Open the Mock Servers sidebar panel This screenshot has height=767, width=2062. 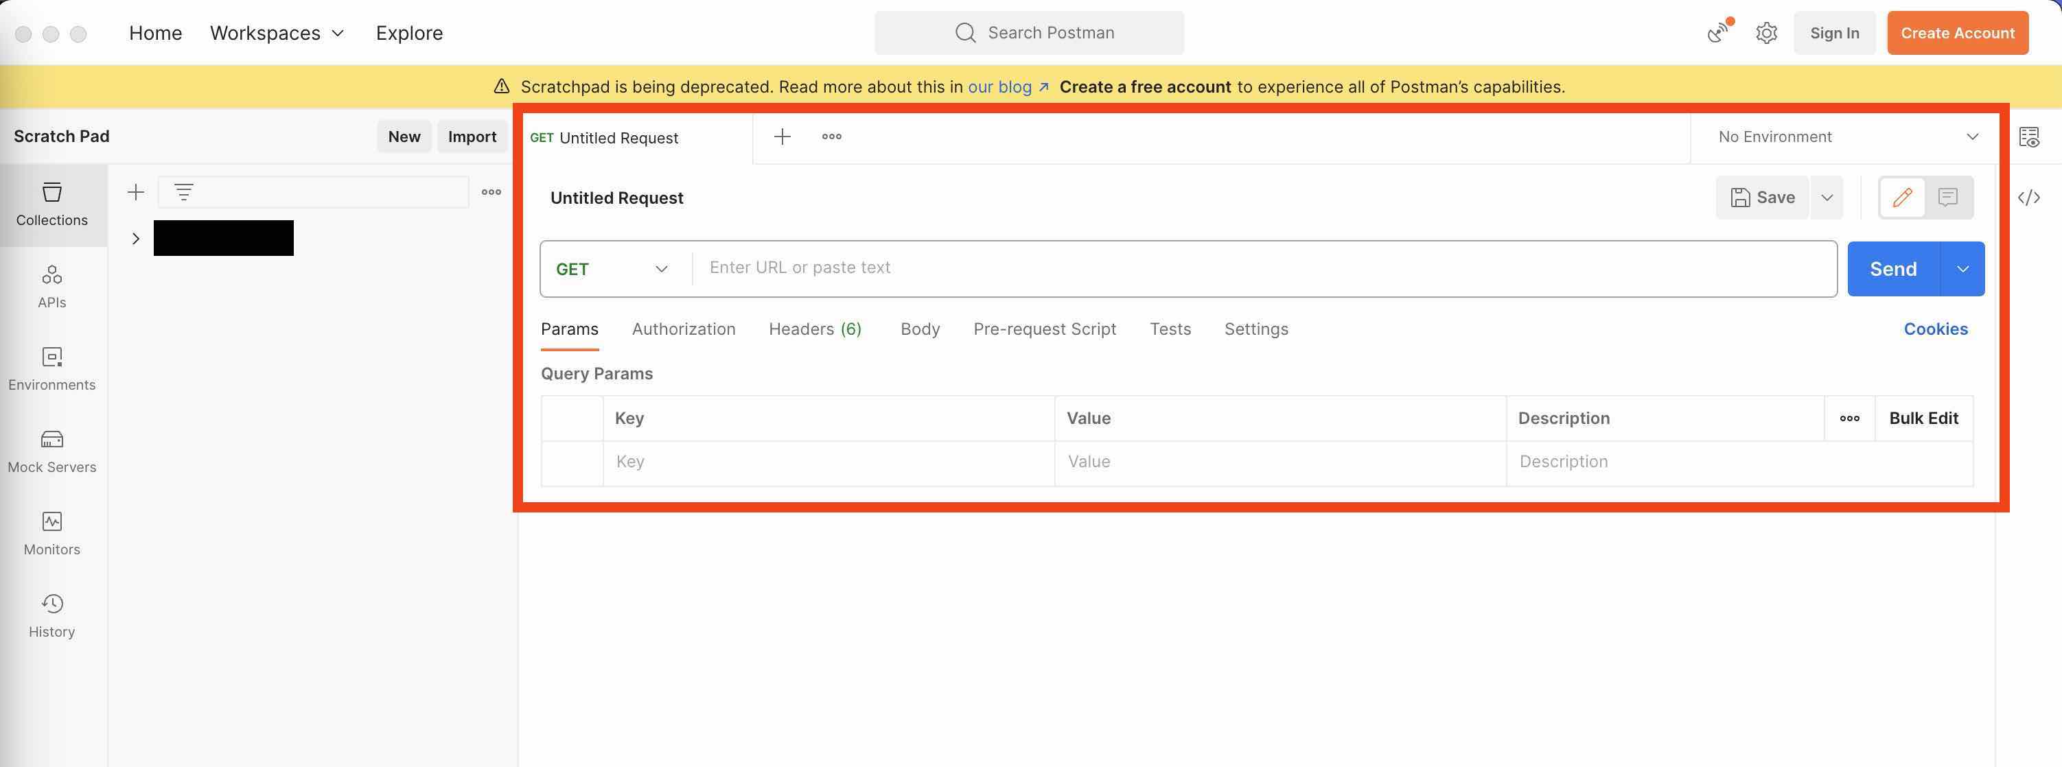52,452
